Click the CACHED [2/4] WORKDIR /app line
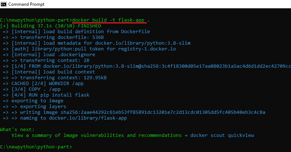The width and height of the screenshot is (291, 152). (x=43, y=84)
